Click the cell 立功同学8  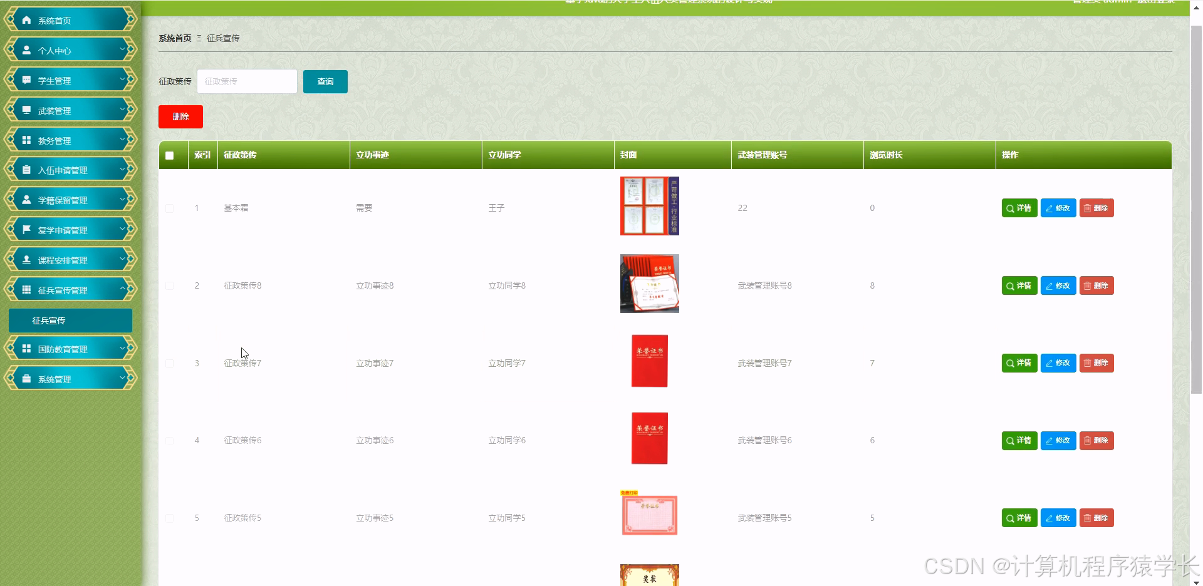[507, 285]
